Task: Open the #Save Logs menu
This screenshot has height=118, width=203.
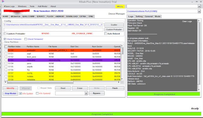Action: 9,6
